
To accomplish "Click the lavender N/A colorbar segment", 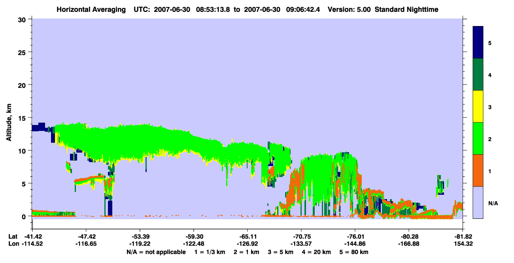I will pyautogui.click(x=478, y=202).
